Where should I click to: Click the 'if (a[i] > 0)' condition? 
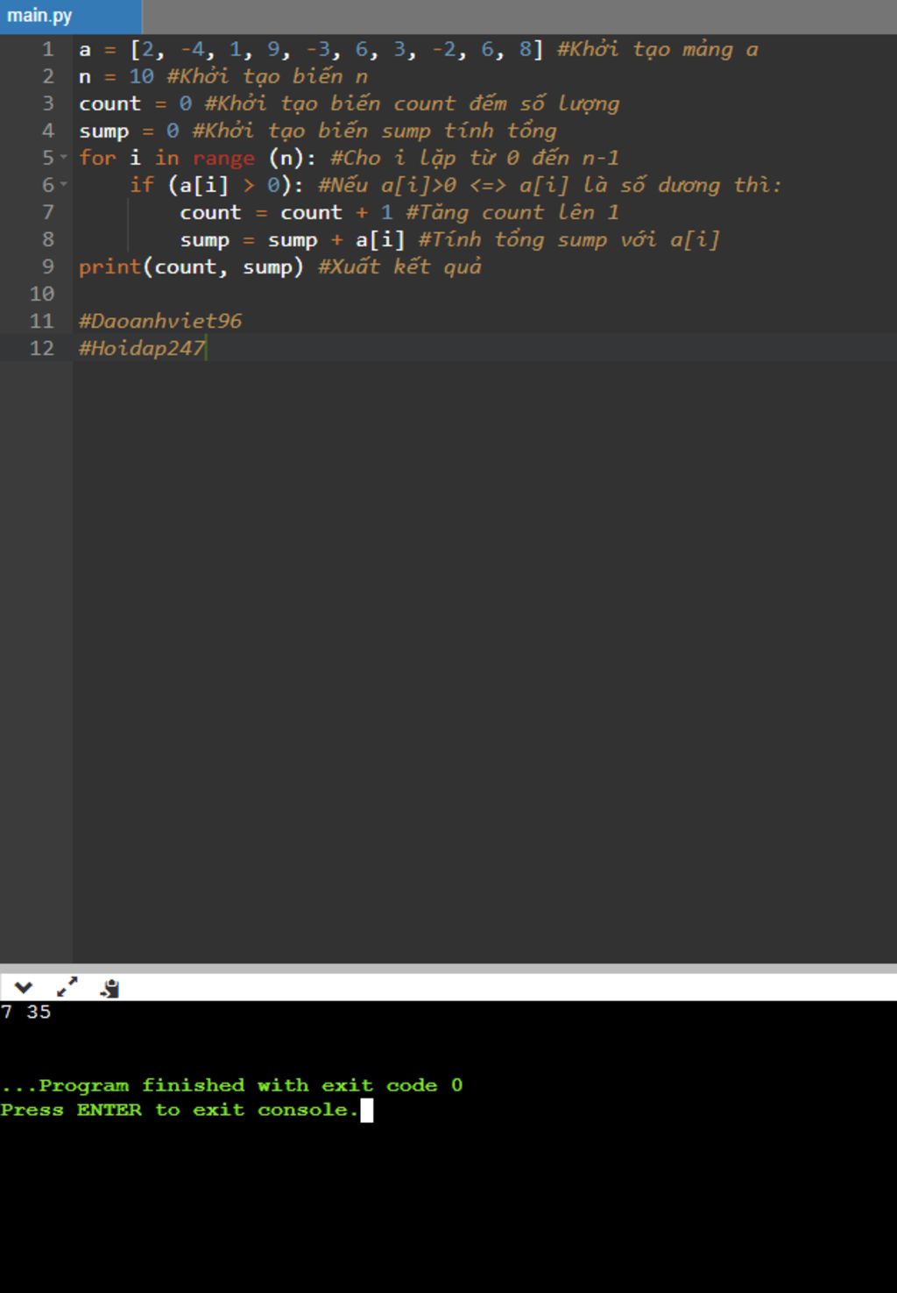[x=217, y=186]
